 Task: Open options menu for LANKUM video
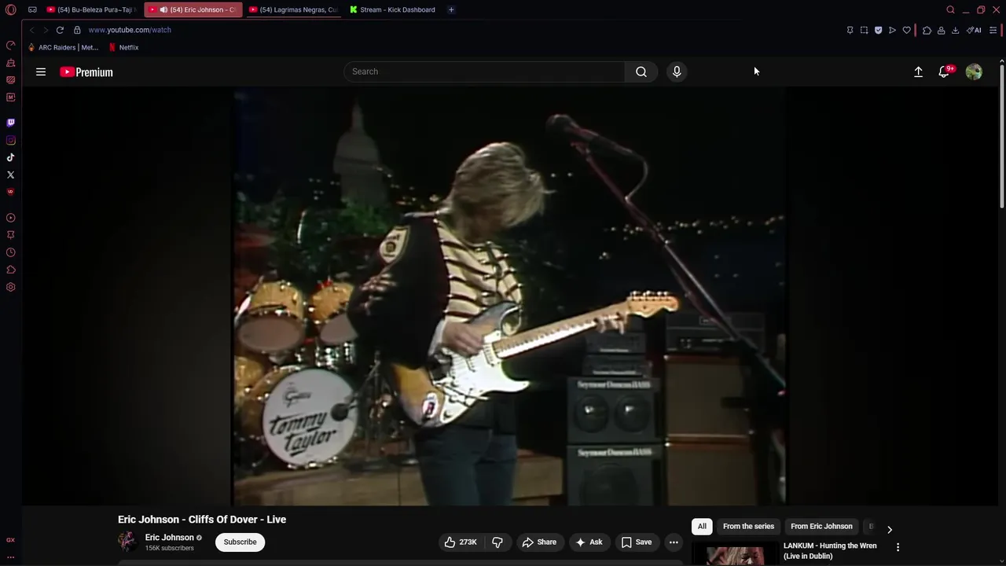[898, 547]
